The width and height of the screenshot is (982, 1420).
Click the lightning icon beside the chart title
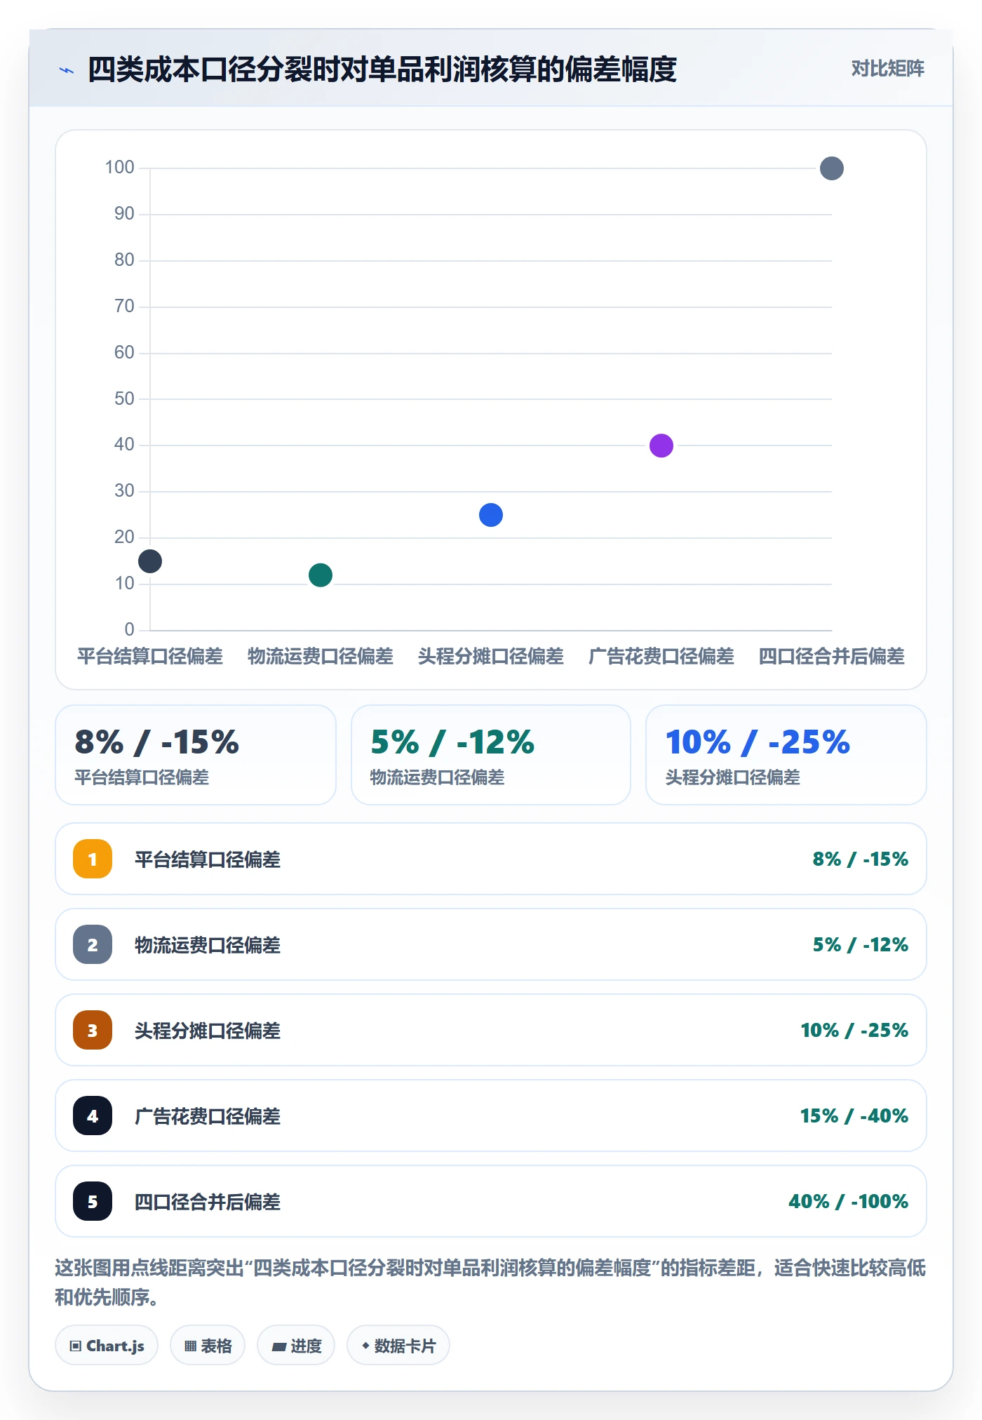point(67,70)
